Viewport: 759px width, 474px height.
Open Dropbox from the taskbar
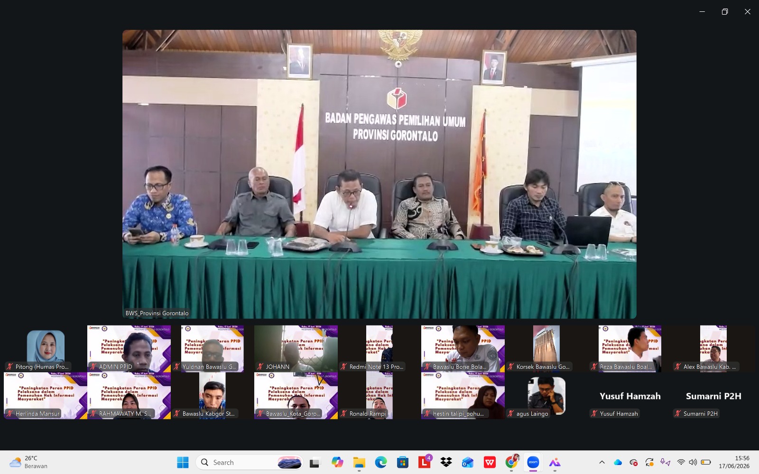(446, 462)
